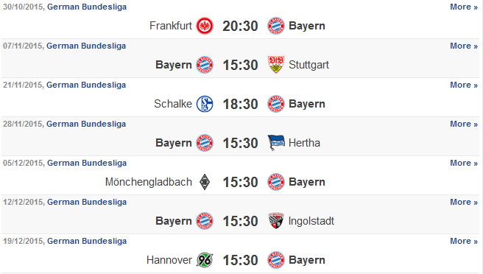Select the Ingolstadt team name
Viewport: 483px width, 274px height.
point(311,221)
